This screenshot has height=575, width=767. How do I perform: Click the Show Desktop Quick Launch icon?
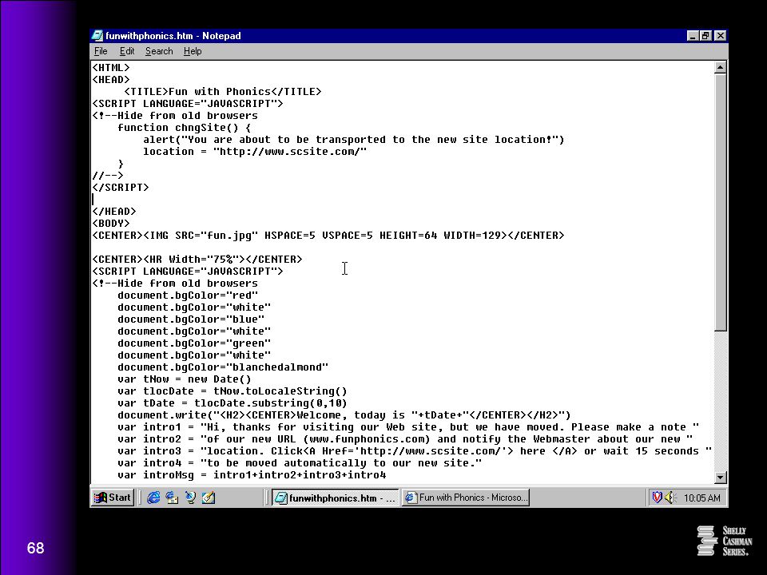(190, 498)
